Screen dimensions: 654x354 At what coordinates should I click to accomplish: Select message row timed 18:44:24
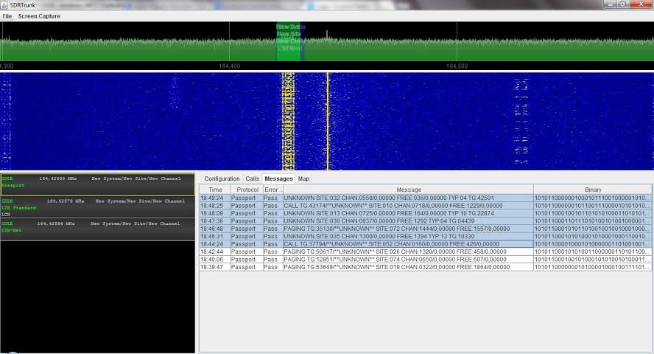point(426,244)
